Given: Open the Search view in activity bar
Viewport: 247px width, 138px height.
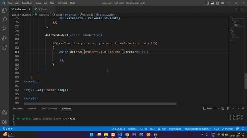Looking at the screenshot, I should (4, 20).
